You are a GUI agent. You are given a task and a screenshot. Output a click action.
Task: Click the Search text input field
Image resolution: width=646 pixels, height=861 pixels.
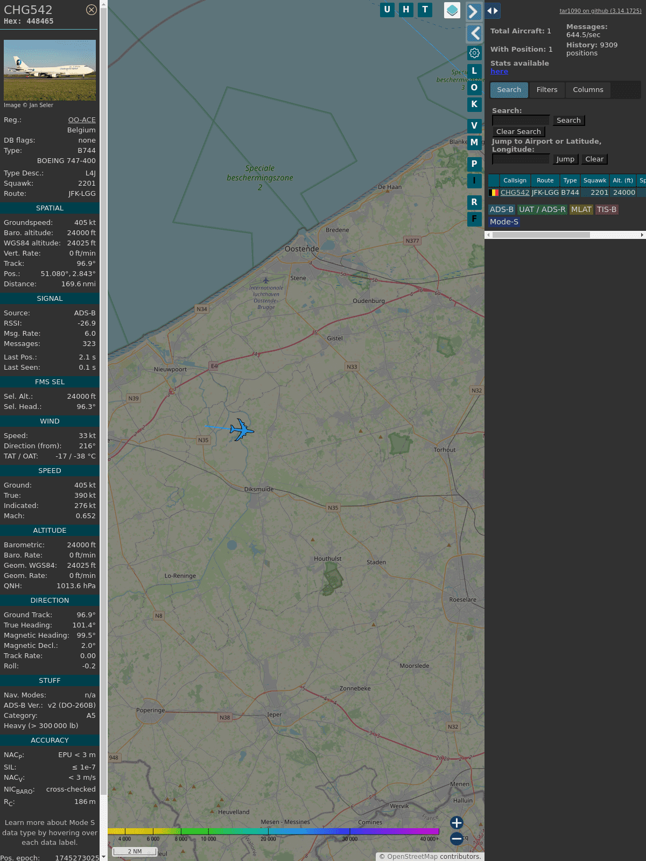(x=521, y=121)
